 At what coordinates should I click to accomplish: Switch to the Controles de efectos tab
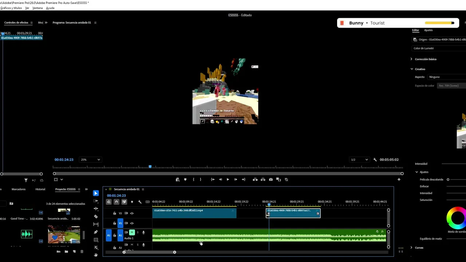(x=16, y=23)
